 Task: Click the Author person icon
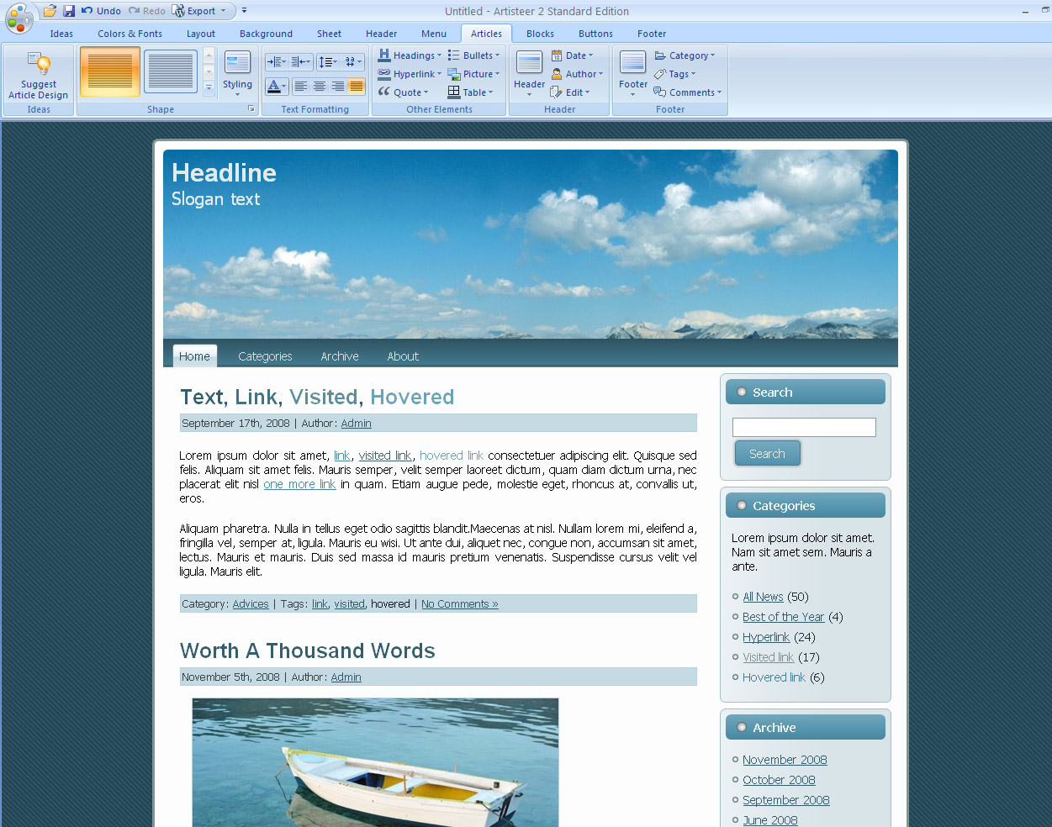(x=557, y=74)
